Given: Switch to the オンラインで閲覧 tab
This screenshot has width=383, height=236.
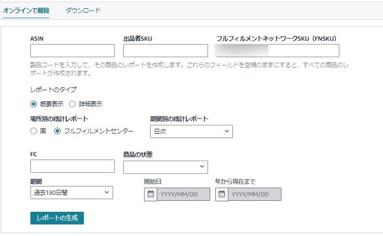Looking at the screenshot, I should pos(26,10).
